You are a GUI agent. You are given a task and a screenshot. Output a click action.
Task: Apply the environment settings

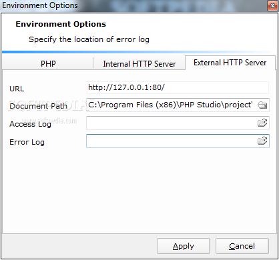[184, 246]
